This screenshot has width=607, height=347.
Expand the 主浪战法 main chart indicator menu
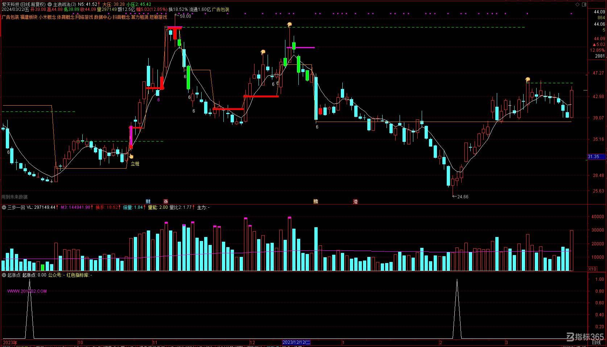(x=50, y=4)
